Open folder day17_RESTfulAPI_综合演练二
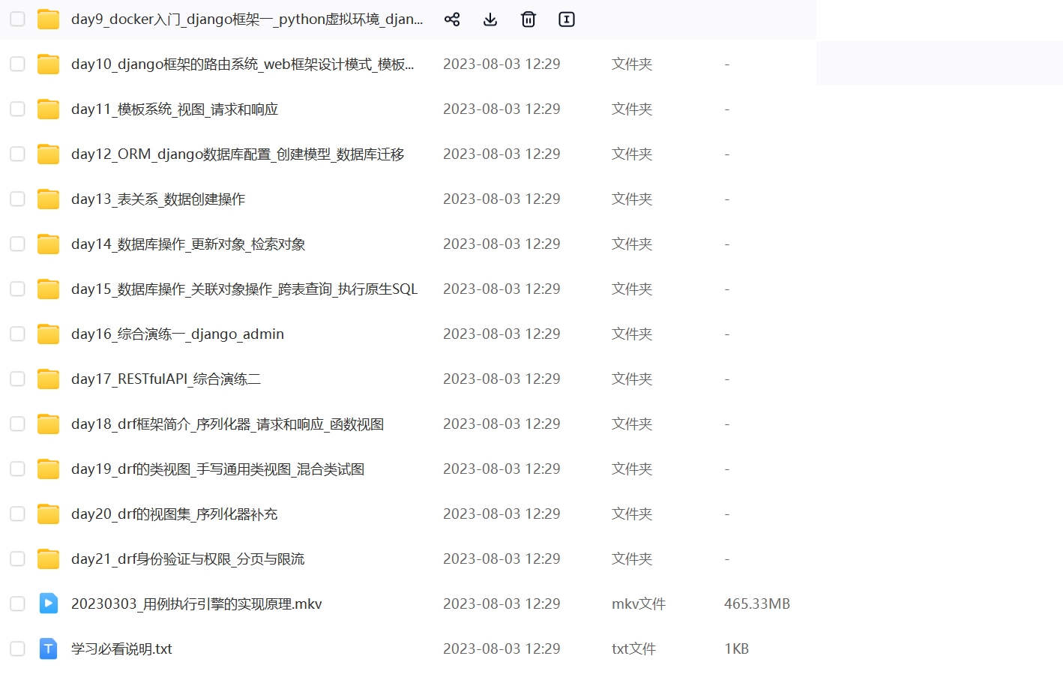Image resolution: width=1063 pixels, height=677 pixels. (x=166, y=379)
